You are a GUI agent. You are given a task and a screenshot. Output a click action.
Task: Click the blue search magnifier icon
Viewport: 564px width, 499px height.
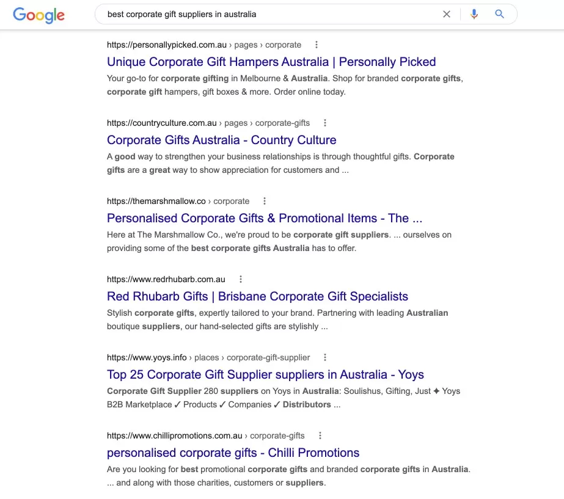(499, 13)
